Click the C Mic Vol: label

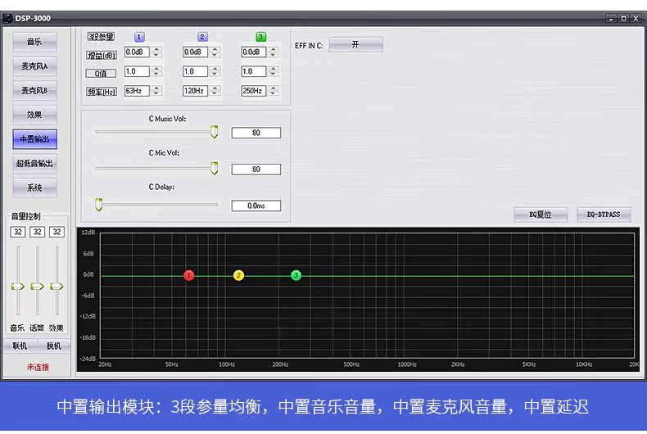pyautogui.click(x=165, y=153)
